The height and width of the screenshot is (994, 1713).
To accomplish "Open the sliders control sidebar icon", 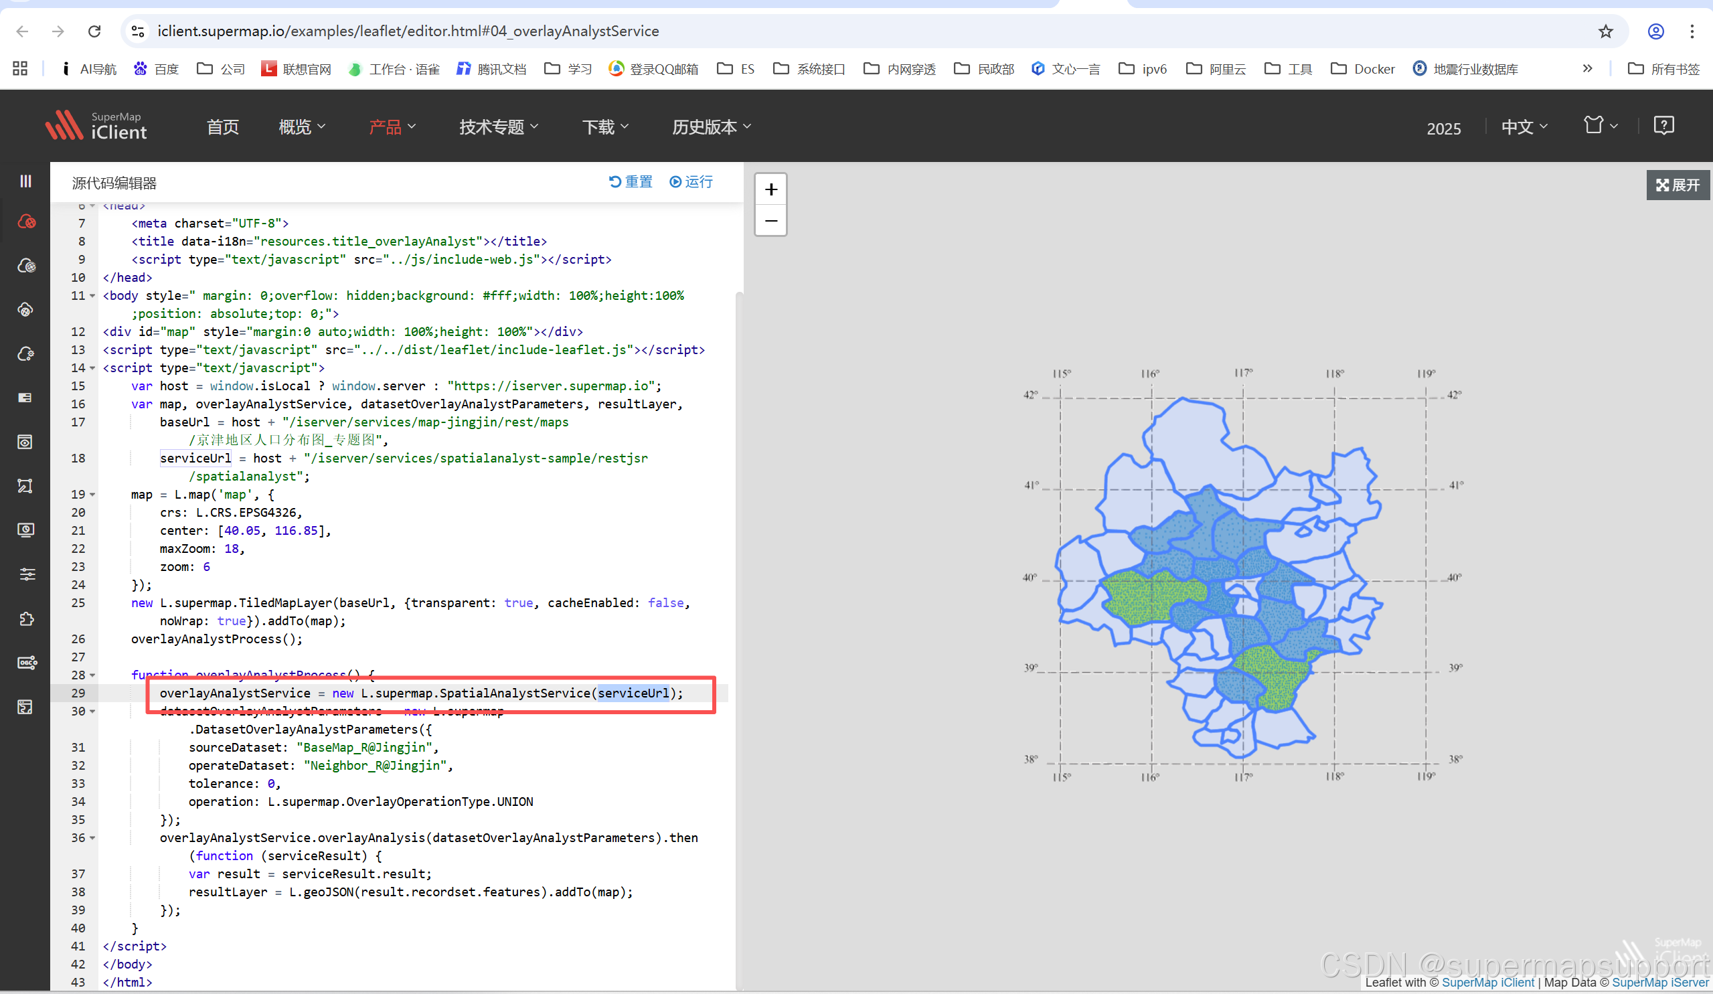I will [x=26, y=574].
